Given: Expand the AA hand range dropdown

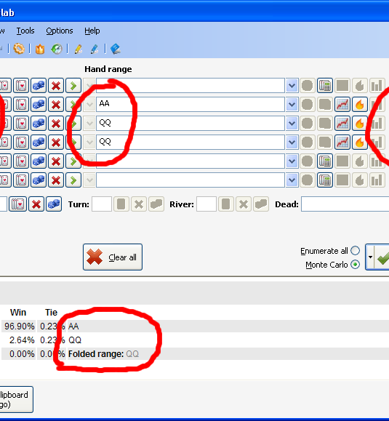Looking at the screenshot, I should [292, 105].
